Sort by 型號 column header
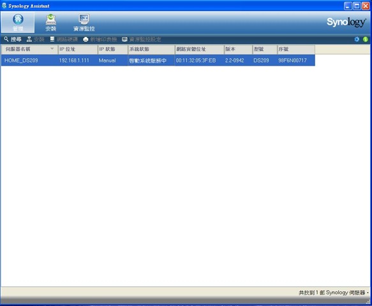 tap(265, 49)
